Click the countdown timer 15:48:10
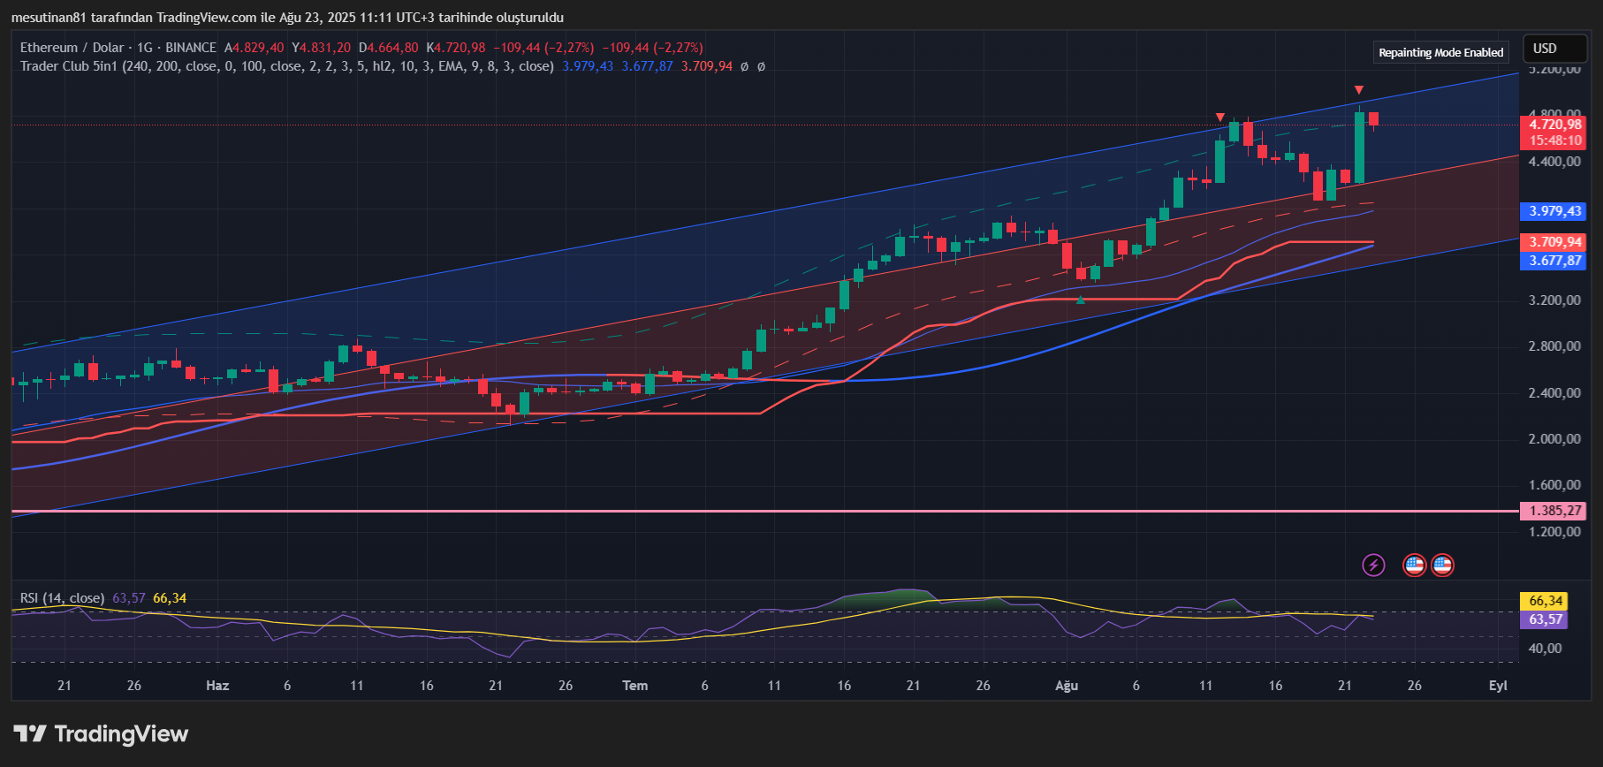1603x767 pixels. (x=1554, y=140)
